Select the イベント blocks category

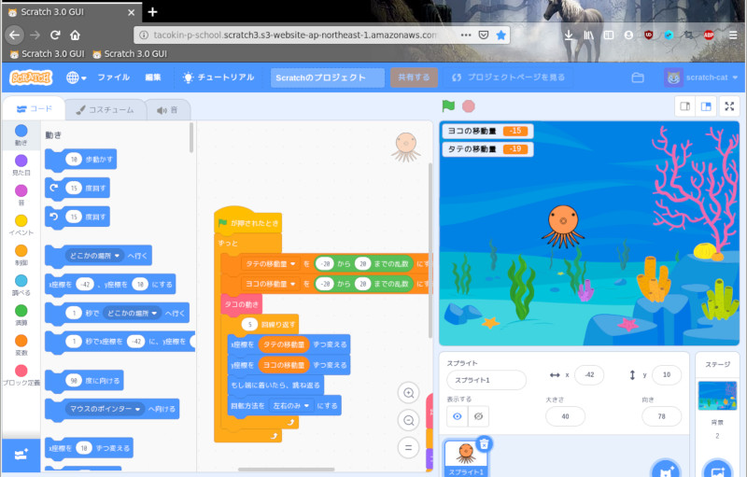[21, 225]
